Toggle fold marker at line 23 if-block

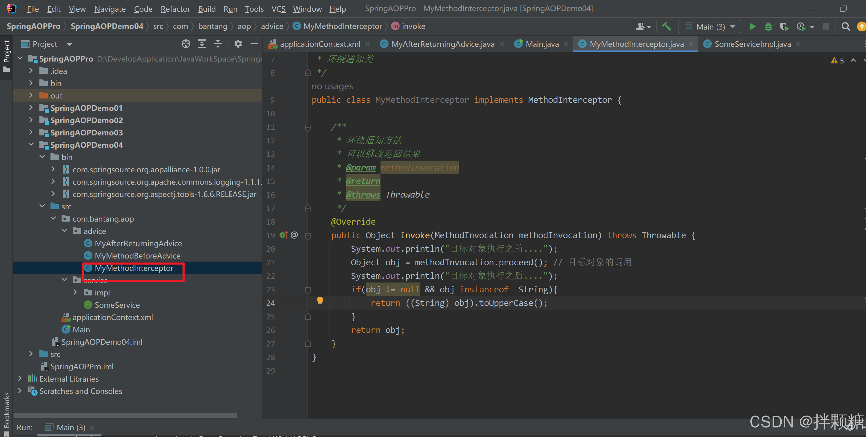(x=308, y=289)
